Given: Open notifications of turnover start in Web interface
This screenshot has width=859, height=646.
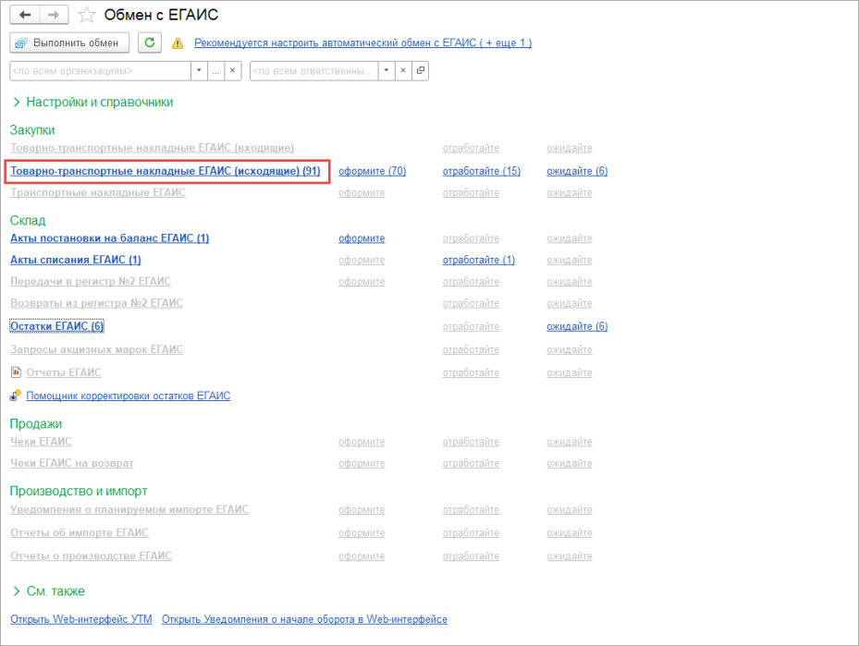Looking at the screenshot, I should pos(304,619).
